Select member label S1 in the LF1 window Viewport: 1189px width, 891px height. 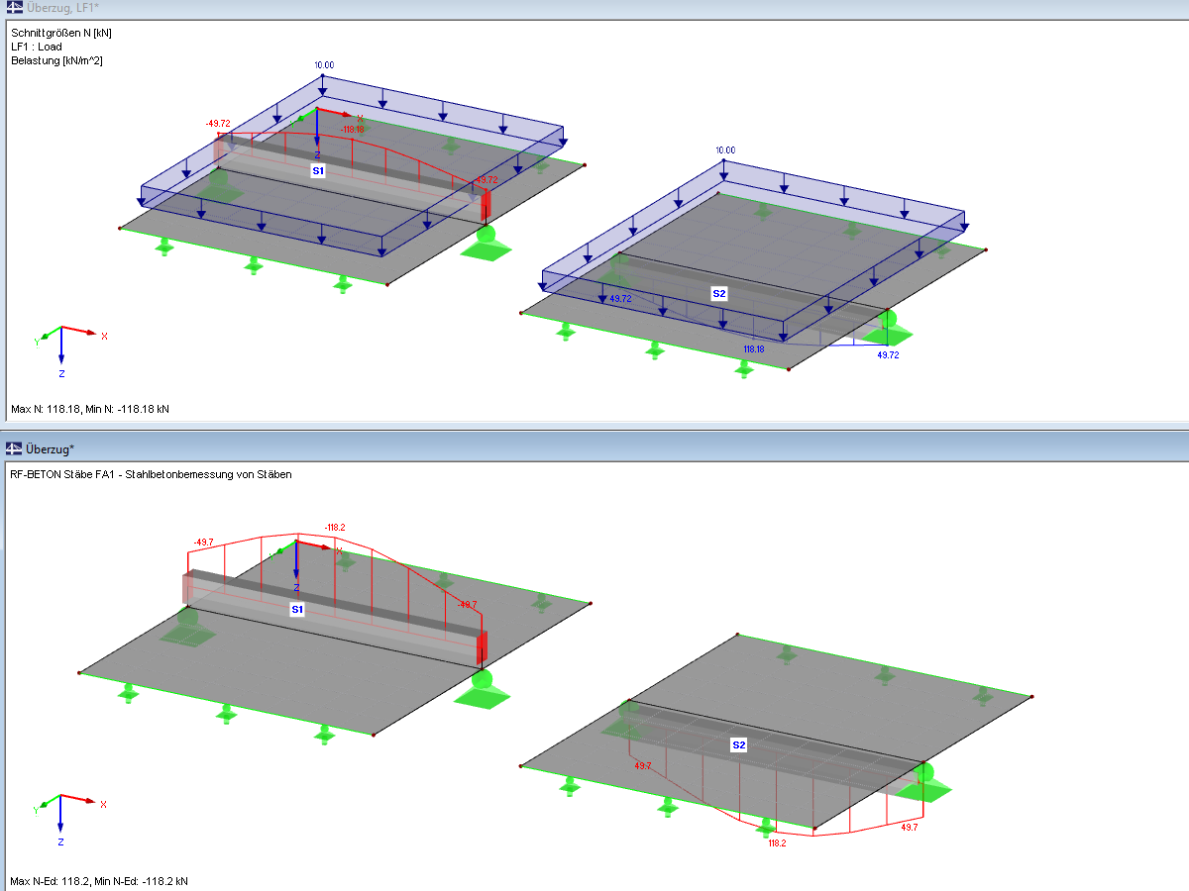tap(318, 170)
